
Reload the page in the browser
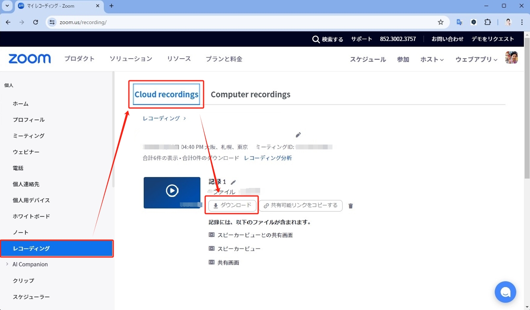coord(35,22)
